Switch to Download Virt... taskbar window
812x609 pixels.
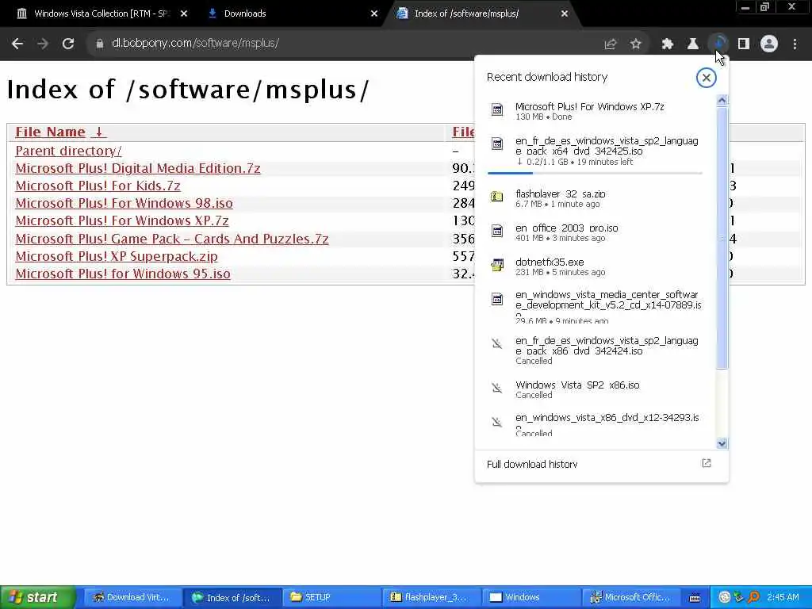pyautogui.click(x=132, y=598)
